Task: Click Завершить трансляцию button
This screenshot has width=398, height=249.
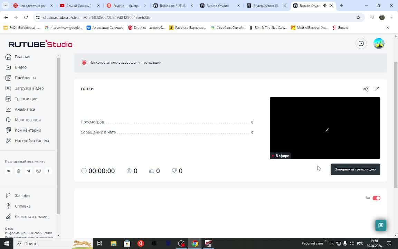Action: pyautogui.click(x=355, y=169)
